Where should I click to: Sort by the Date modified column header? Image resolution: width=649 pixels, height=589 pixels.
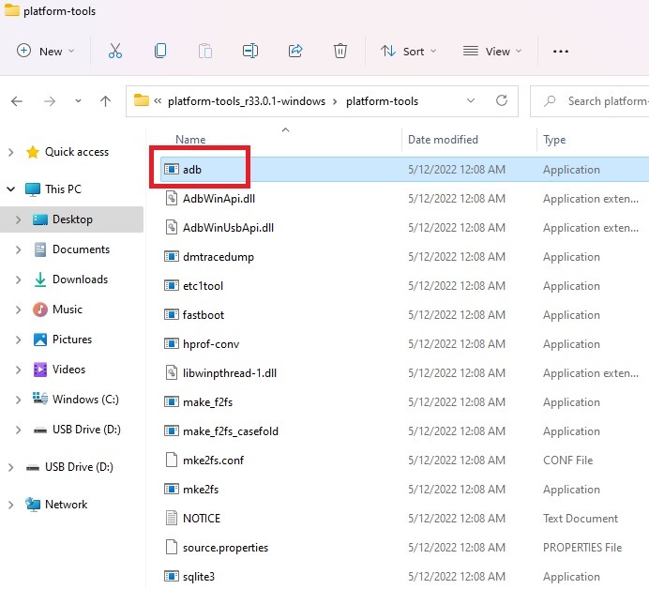pos(443,140)
